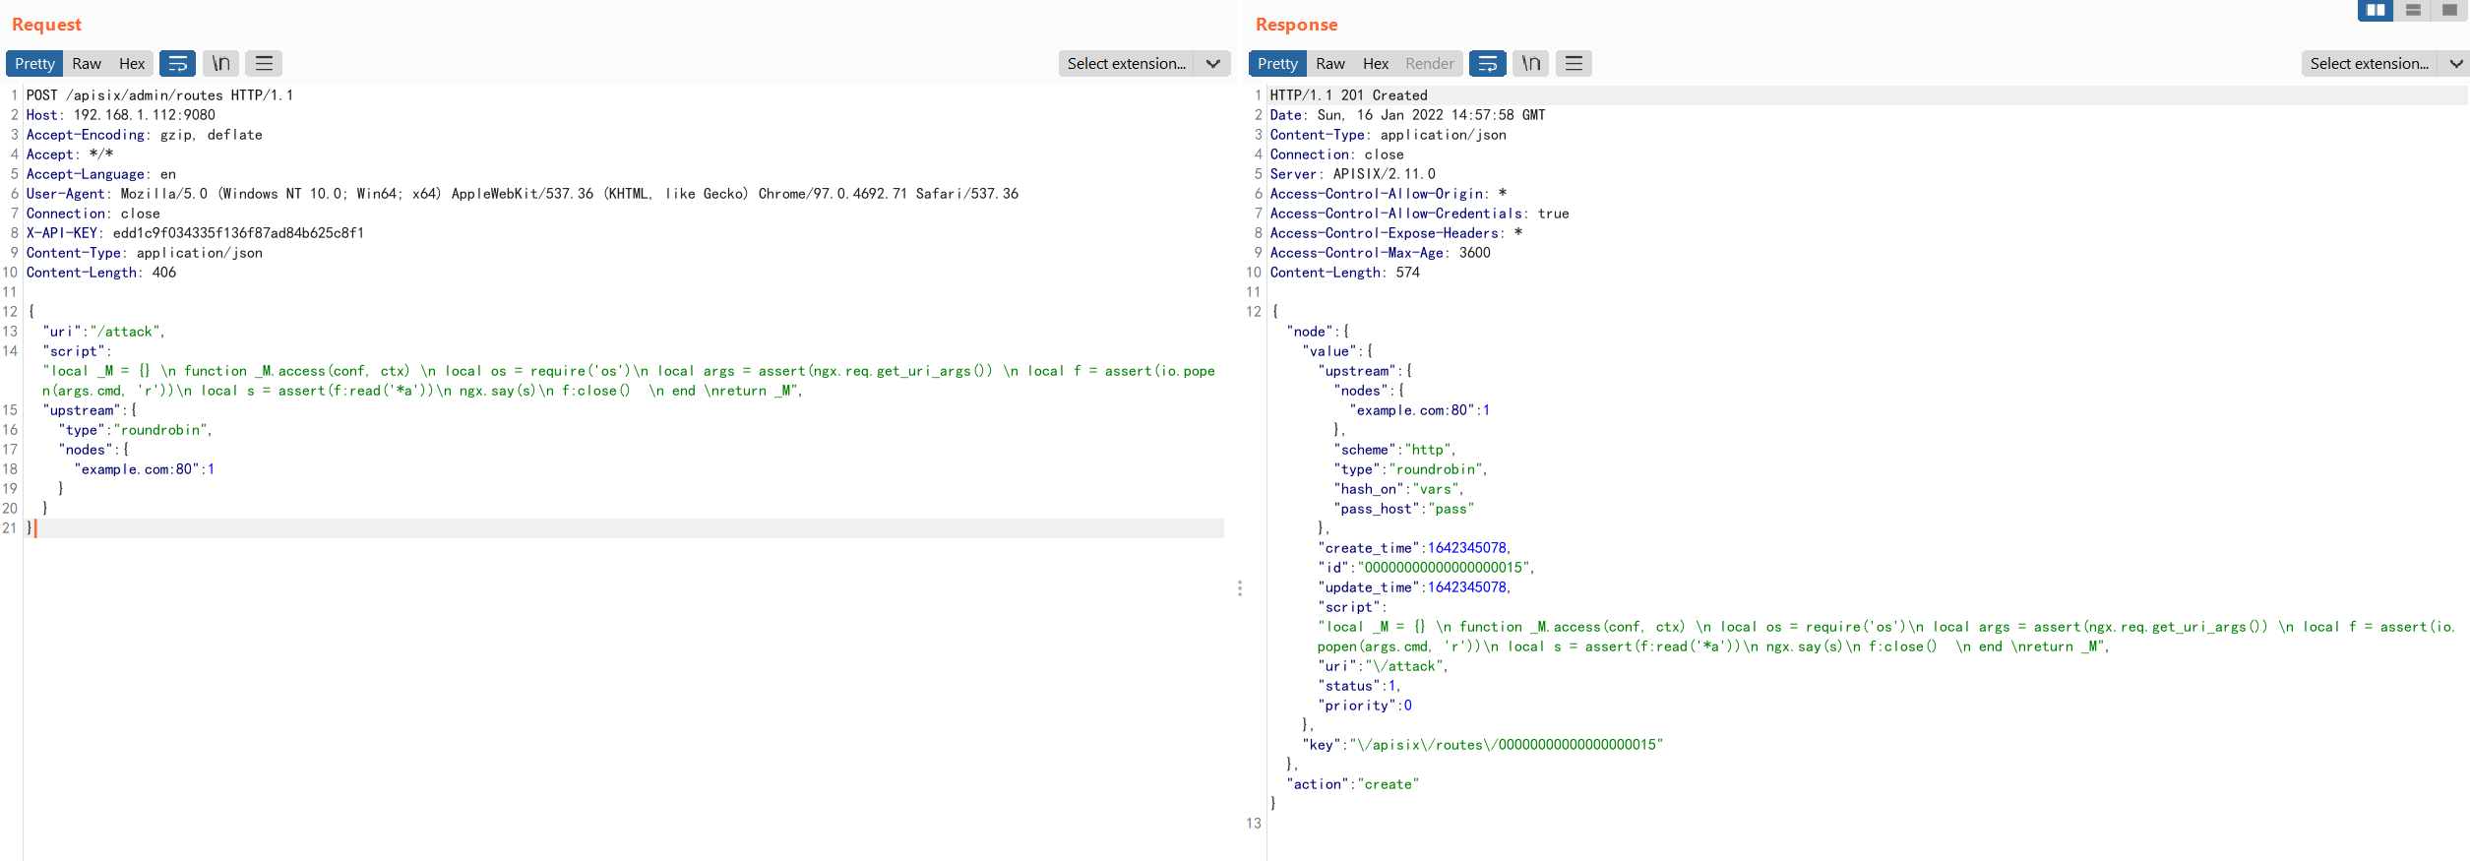Screen dimensions: 2470x861
Task: Click the HTTP/1.1 201 Created status line
Action: (x=1348, y=95)
